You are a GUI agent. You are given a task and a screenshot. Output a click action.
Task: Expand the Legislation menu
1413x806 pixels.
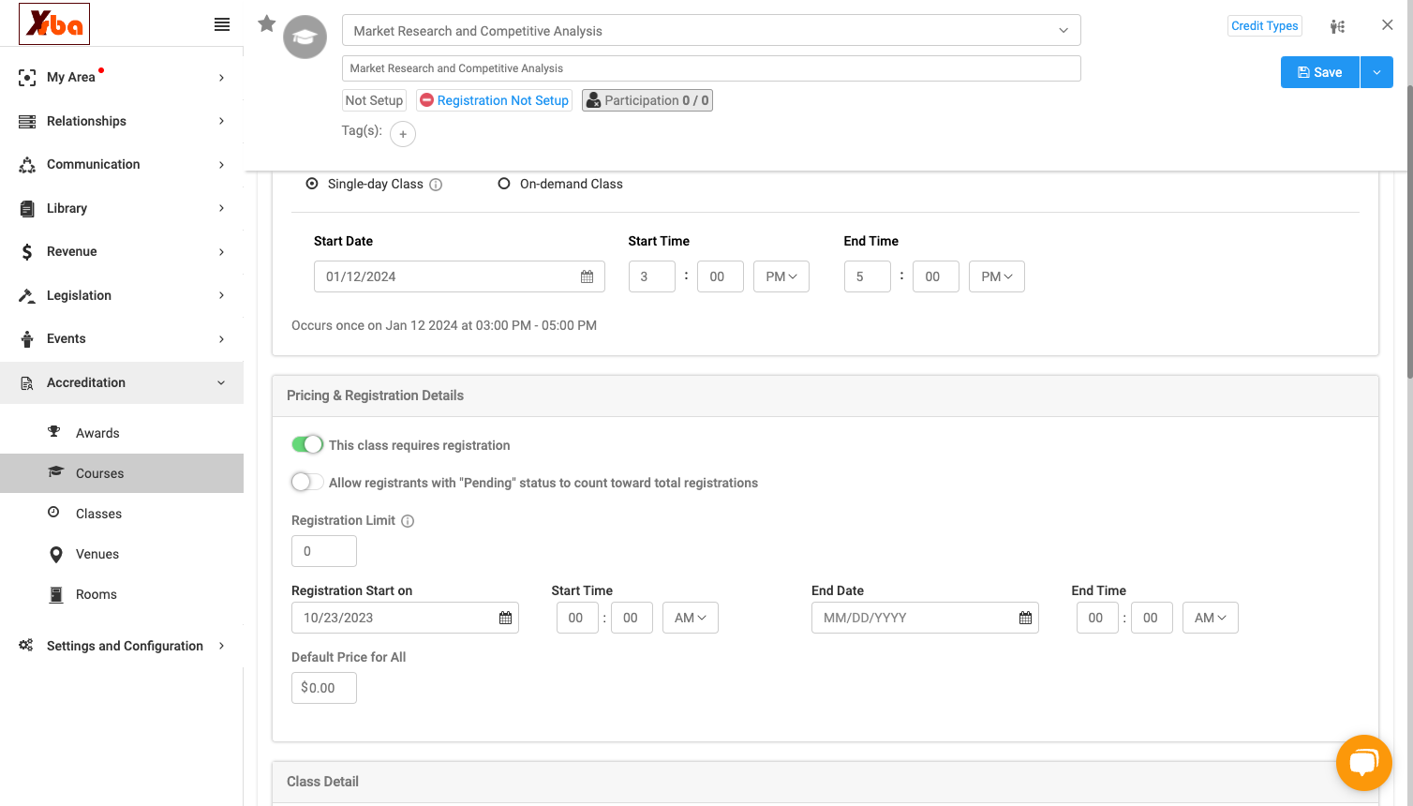click(122, 295)
